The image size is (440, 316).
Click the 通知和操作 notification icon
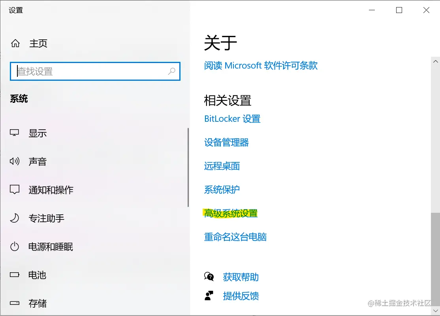(14, 190)
